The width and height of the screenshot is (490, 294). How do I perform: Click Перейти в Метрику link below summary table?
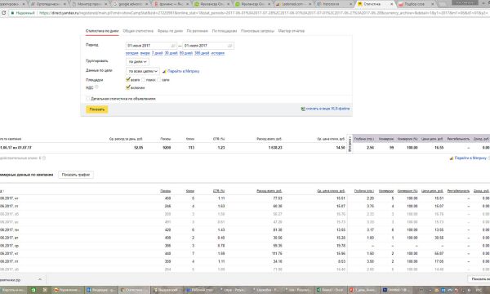pos(470,158)
